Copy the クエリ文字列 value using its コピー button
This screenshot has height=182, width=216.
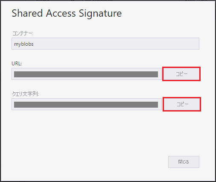click(182, 104)
